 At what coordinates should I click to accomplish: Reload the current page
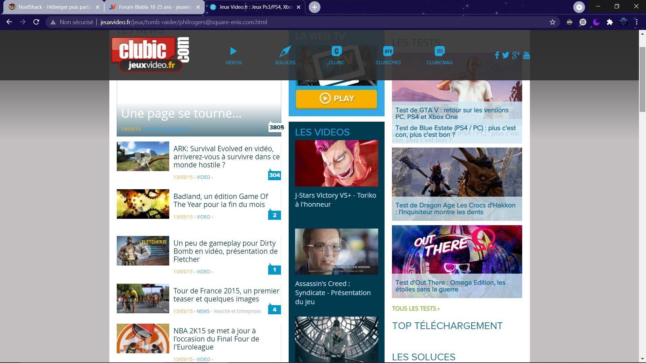(36, 22)
